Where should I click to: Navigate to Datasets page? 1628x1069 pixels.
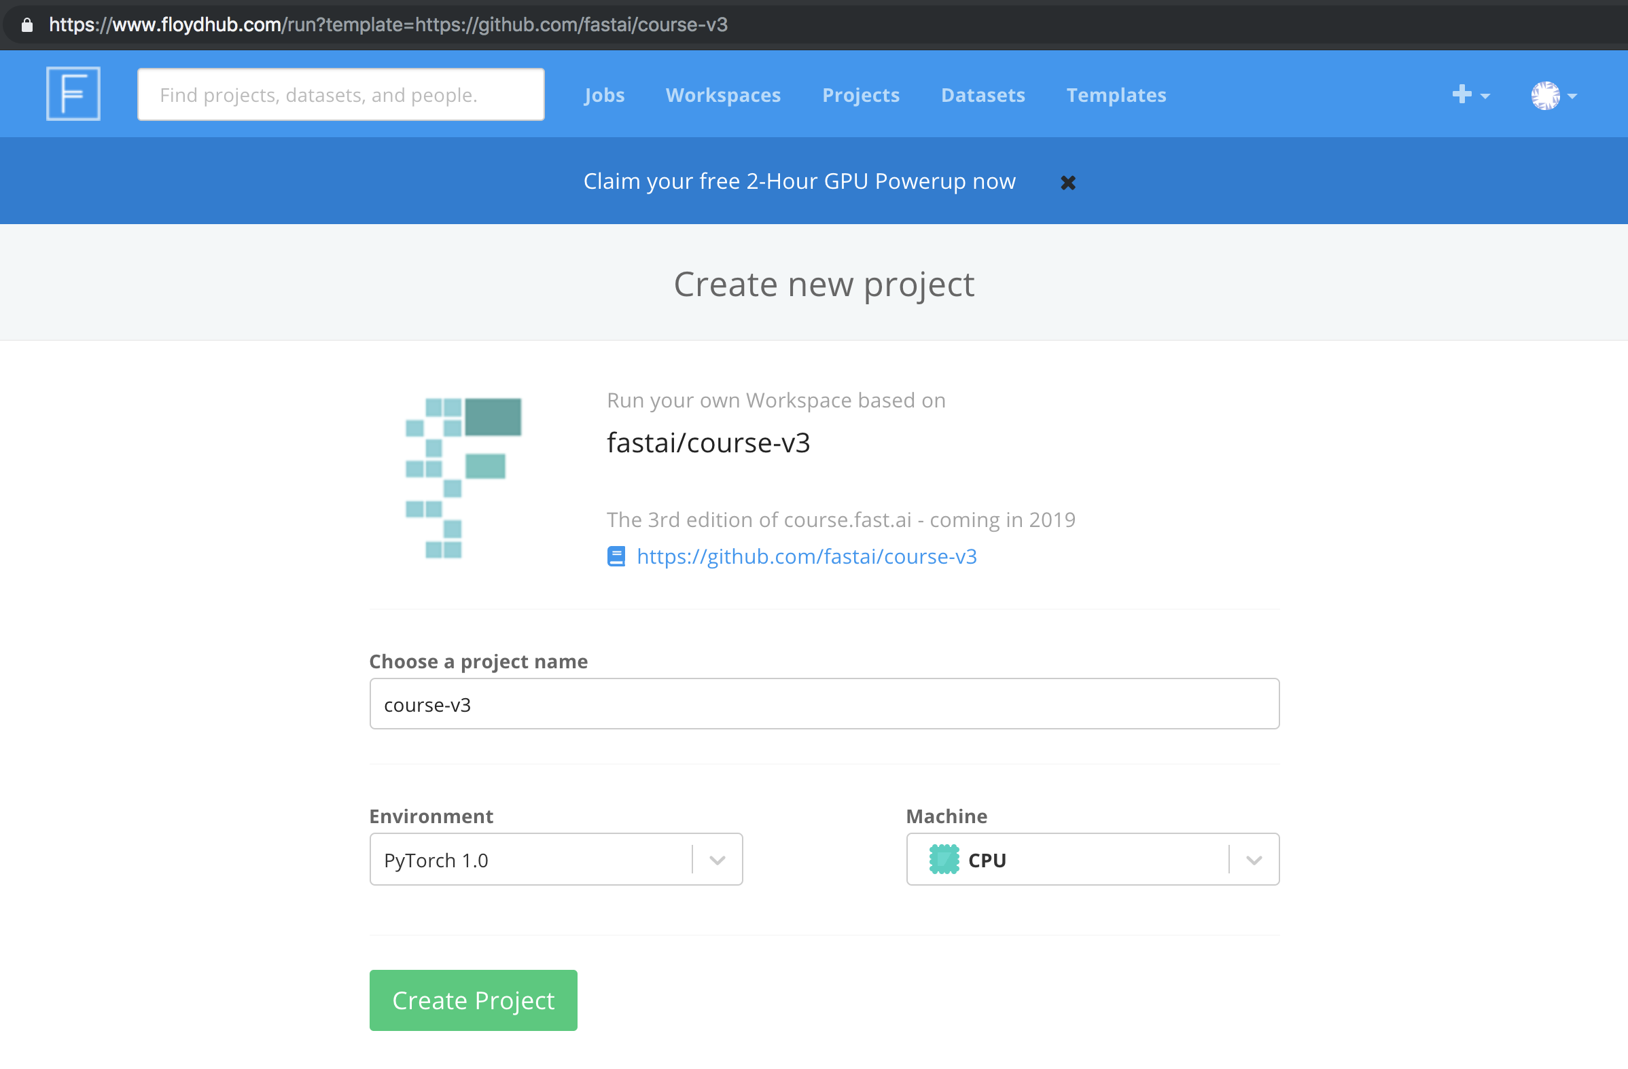pyautogui.click(x=983, y=95)
